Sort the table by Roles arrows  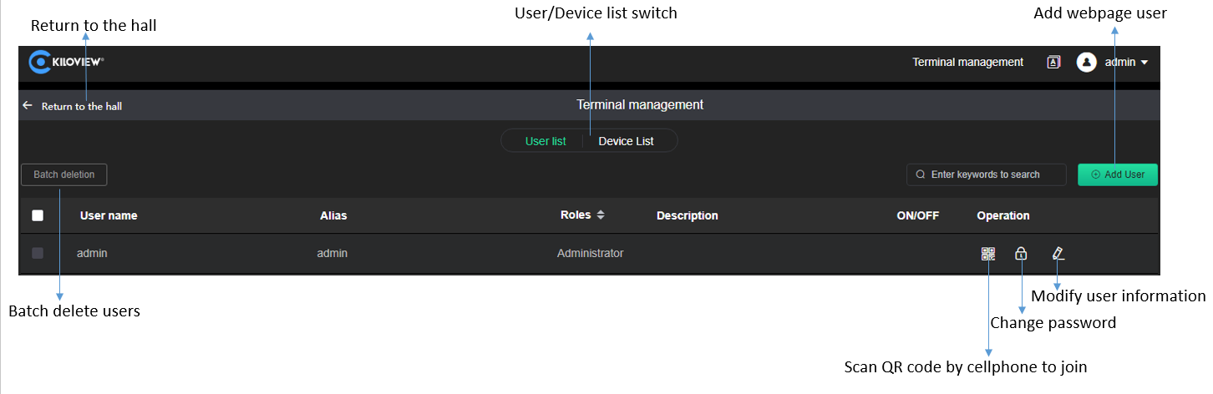(x=601, y=215)
